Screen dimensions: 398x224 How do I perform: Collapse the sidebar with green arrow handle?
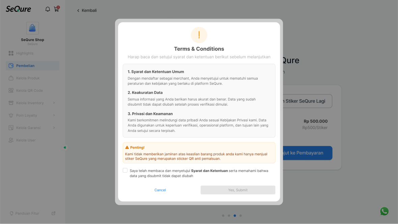tap(65, 147)
